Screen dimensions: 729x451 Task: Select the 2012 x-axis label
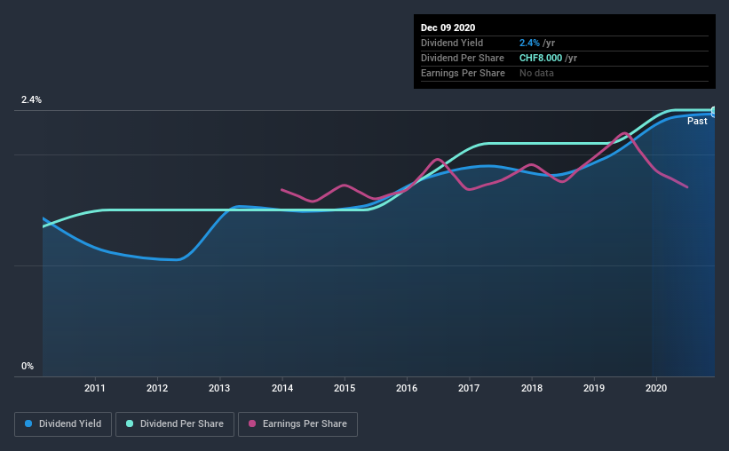157,388
